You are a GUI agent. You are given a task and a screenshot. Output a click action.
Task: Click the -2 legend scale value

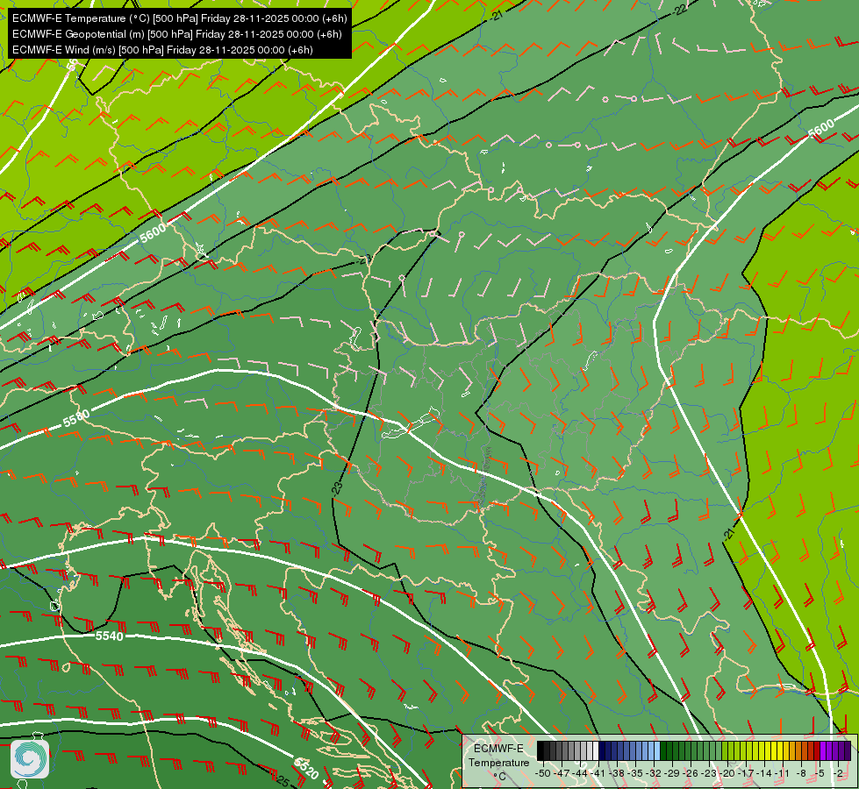[838, 773]
